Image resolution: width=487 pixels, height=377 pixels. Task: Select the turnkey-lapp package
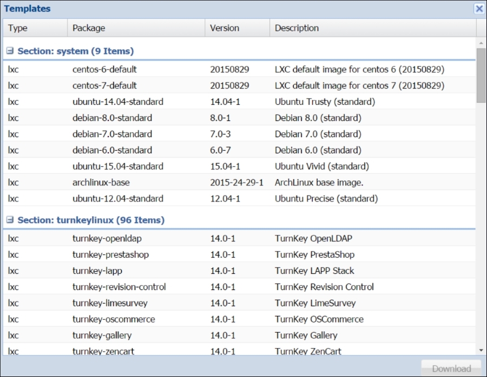pos(97,271)
